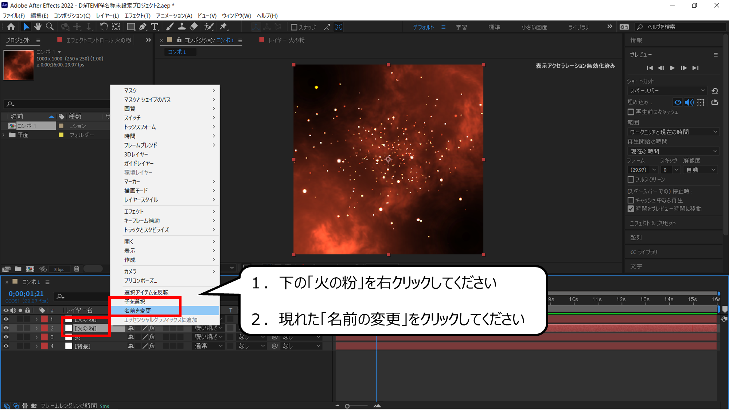Select the Rotation tool
Viewport: 729px width, 410px height.
pos(104,27)
